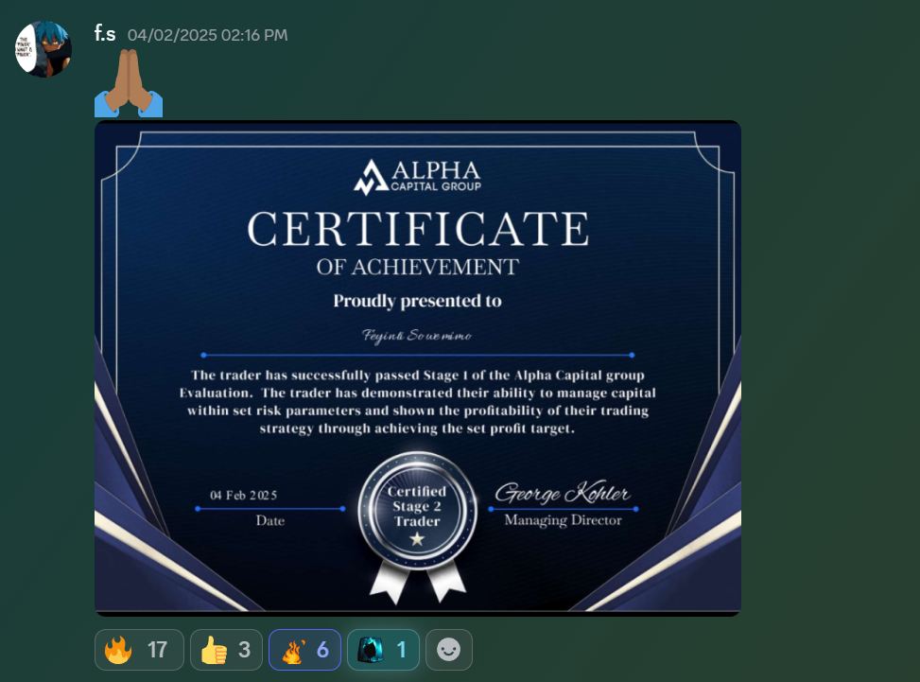Viewport: 920px width, 682px height.
Task: Toggle the fire reaction with 17
Action: coord(139,650)
